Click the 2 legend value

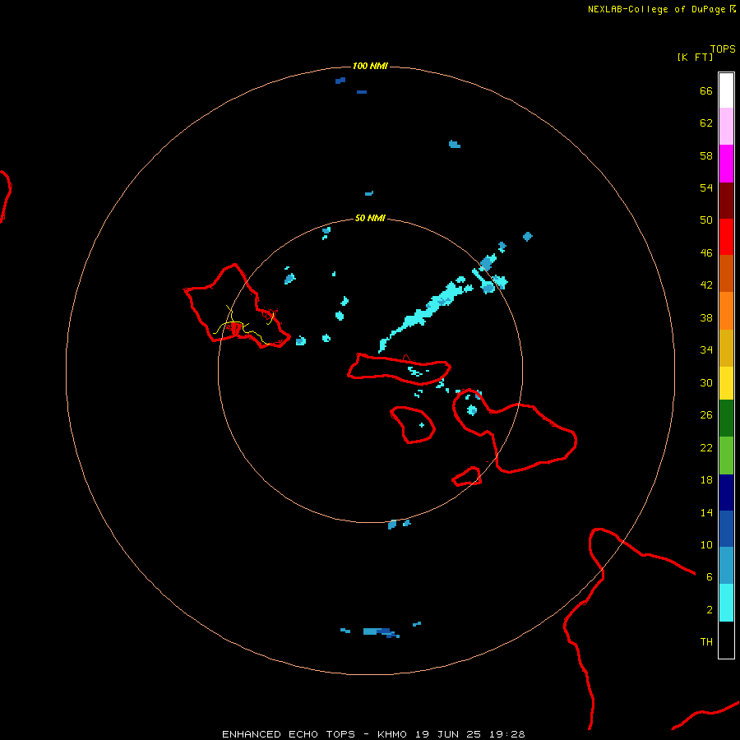710,610
